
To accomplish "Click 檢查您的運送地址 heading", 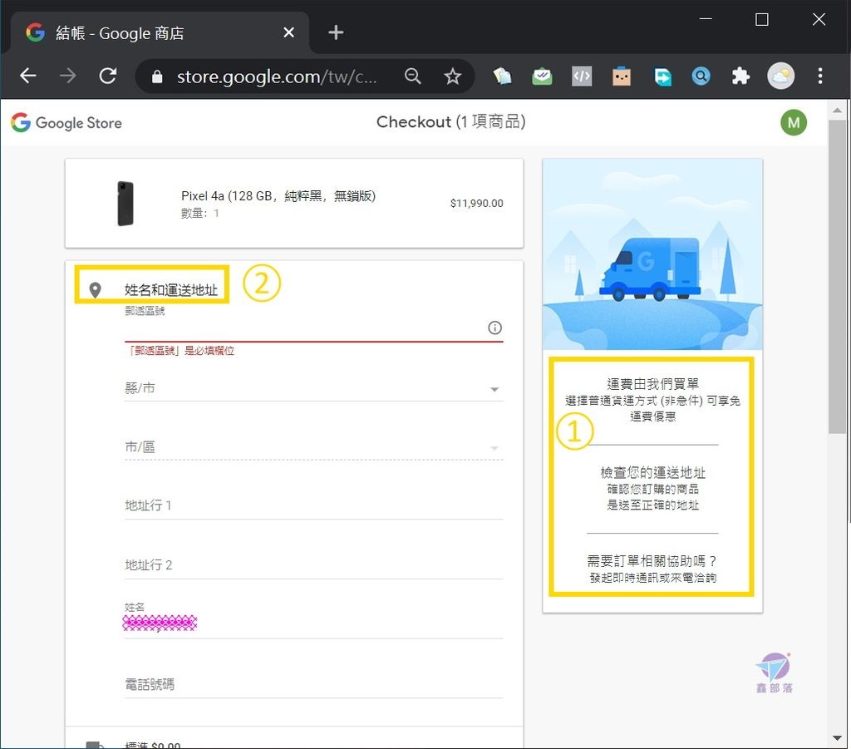I will point(652,473).
